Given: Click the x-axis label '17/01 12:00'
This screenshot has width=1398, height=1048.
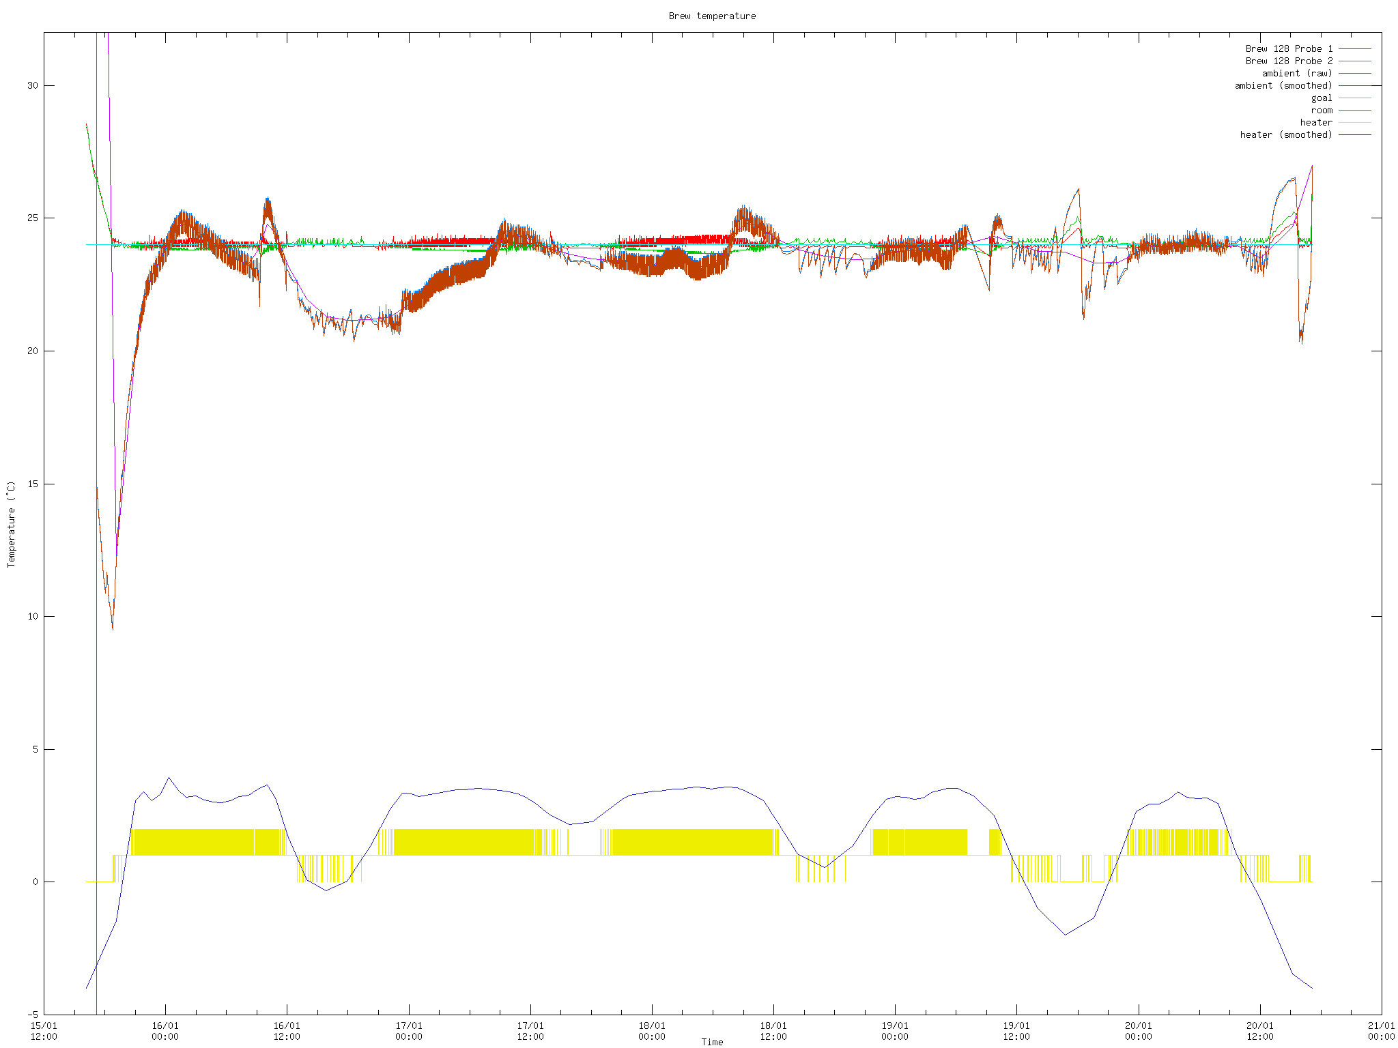Looking at the screenshot, I should coord(530,1031).
